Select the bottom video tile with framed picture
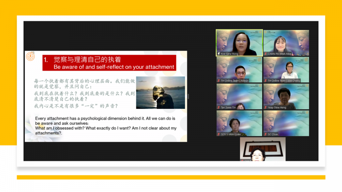 point(262,149)
